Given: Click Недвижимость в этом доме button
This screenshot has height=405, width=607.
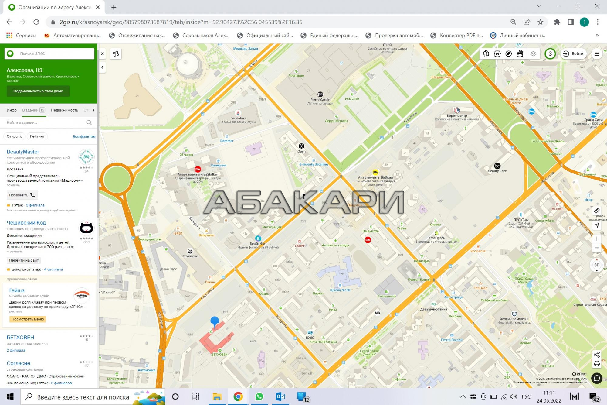Looking at the screenshot, I should [38, 91].
